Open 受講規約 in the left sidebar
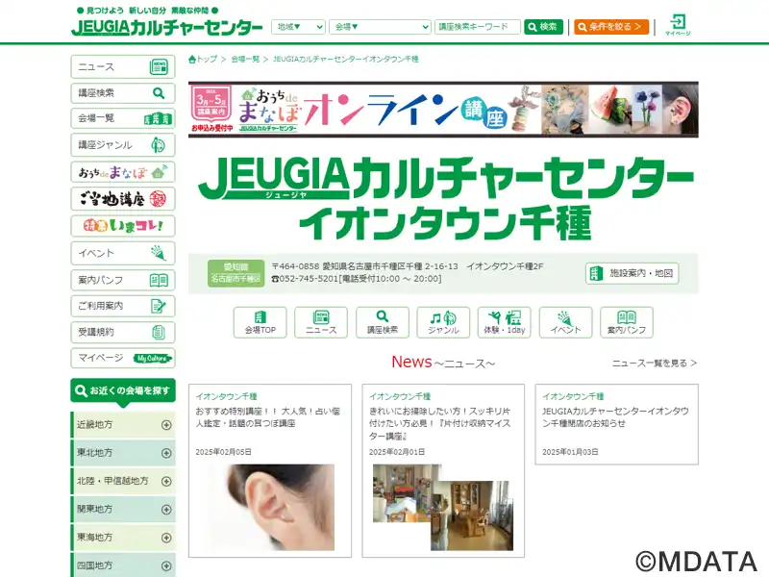 click(123, 332)
